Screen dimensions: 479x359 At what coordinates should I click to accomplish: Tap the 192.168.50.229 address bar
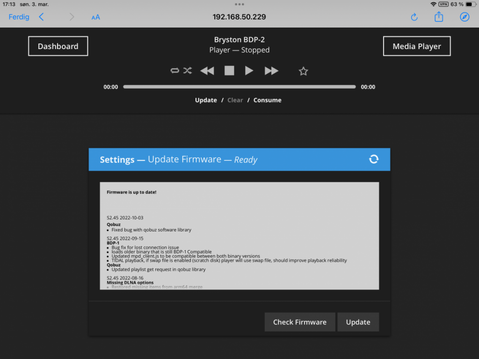coord(239,17)
